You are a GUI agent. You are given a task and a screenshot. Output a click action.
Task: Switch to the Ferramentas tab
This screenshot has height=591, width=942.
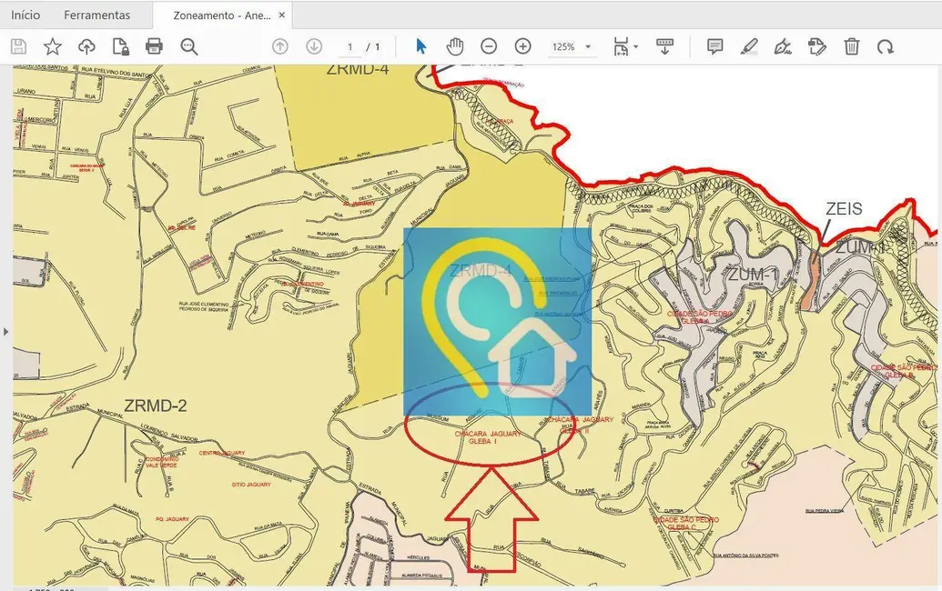96,15
